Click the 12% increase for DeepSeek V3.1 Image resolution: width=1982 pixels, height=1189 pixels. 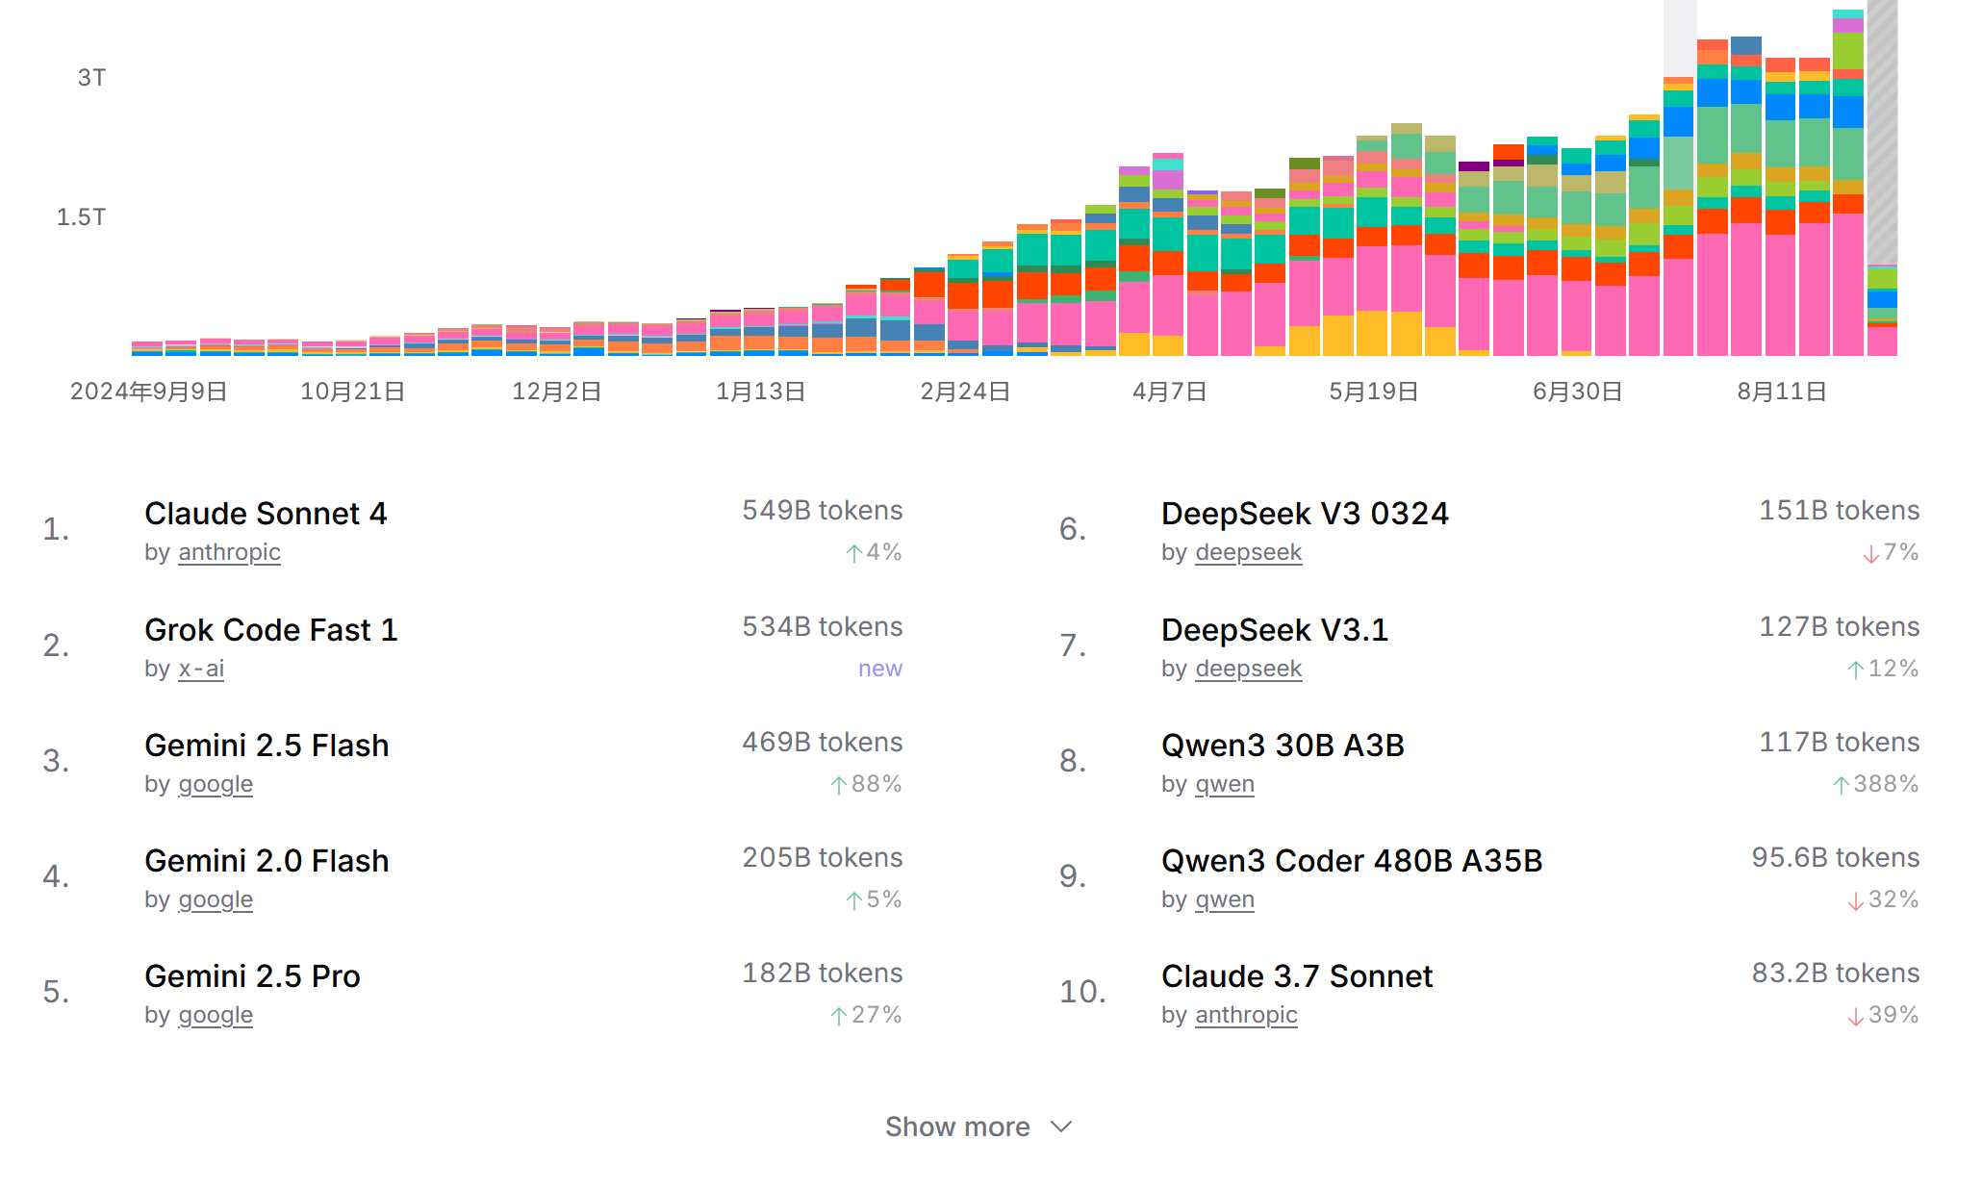pyautogui.click(x=1883, y=669)
